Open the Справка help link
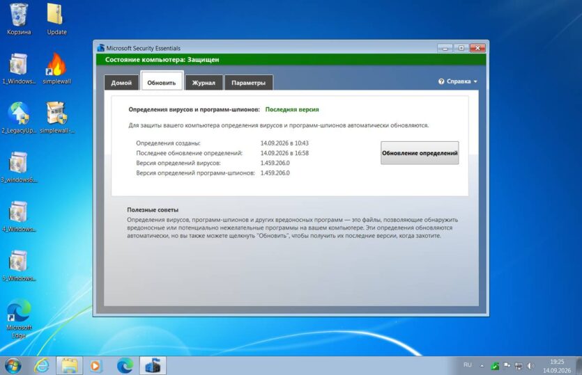Image resolution: width=582 pixels, height=375 pixels. point(458,81)
